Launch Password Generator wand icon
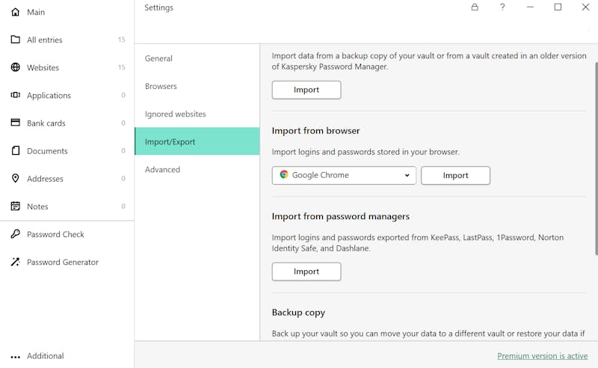Screen dimensions: 598x368 coord(15,262)
